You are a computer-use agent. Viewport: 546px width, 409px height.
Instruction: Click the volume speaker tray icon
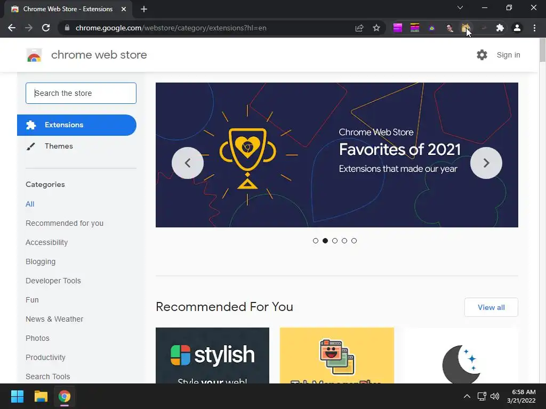point(494,396)
